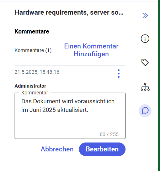Click the small Kommentar field label

[35, 93]
